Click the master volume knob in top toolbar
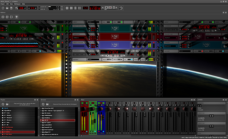Screen dimensions: 228x139 121,8
